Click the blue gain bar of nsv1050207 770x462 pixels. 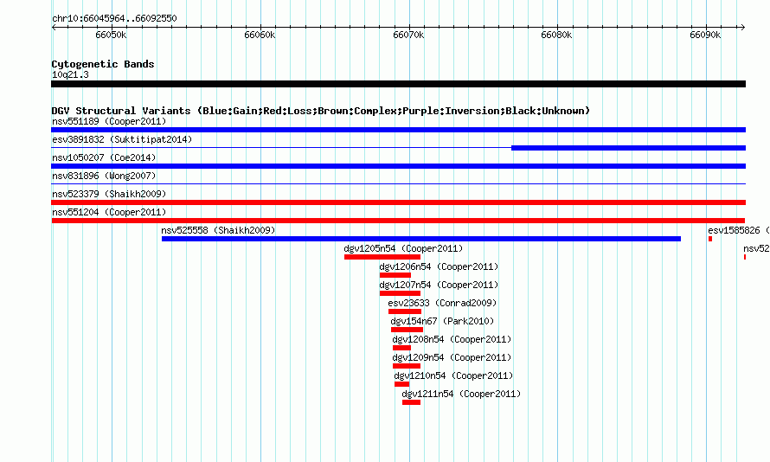tap(398, 166)
